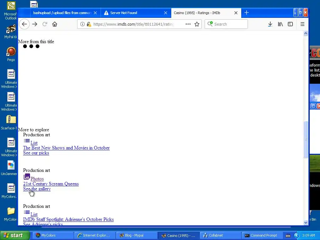Open the Microsoft Outlook desktop icon
The height and width of the screenshot is (240, 320).
click(x=11, y=10)
